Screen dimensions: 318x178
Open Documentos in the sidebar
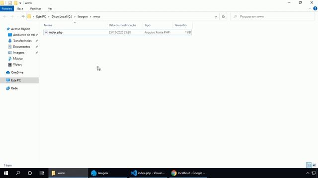(x=21, y=46)
